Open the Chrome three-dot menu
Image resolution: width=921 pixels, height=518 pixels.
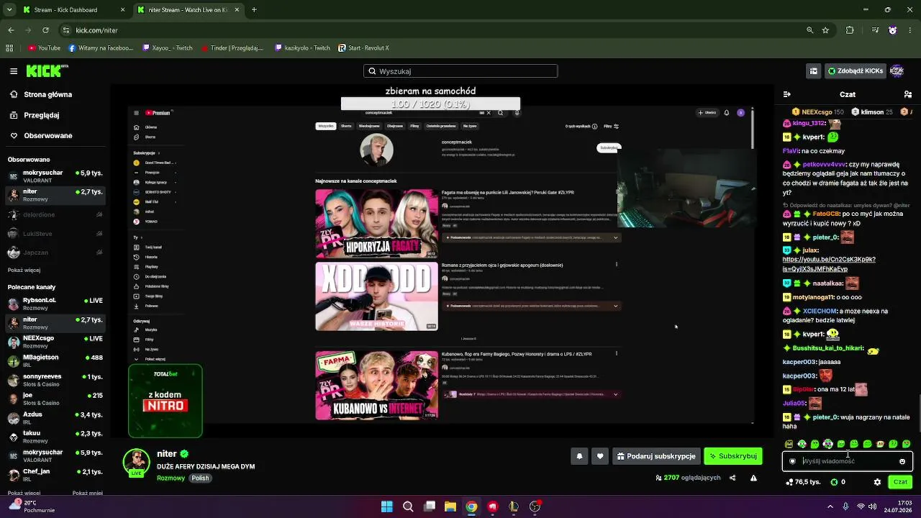(910, 30)
